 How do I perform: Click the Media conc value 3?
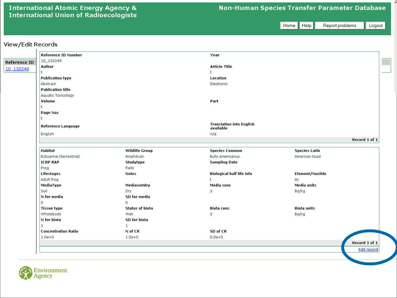[211, 191]
